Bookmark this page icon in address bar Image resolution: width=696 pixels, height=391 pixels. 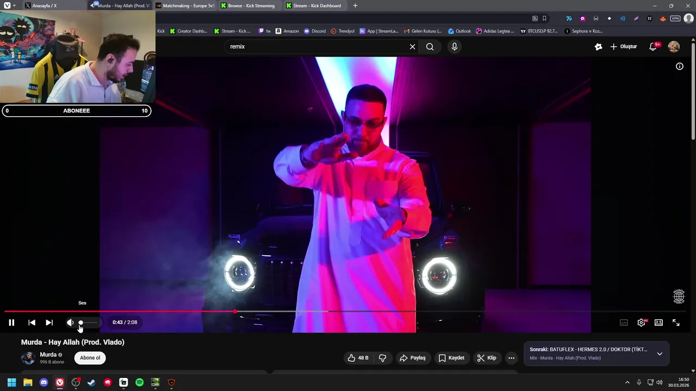(x=544, y=18)
